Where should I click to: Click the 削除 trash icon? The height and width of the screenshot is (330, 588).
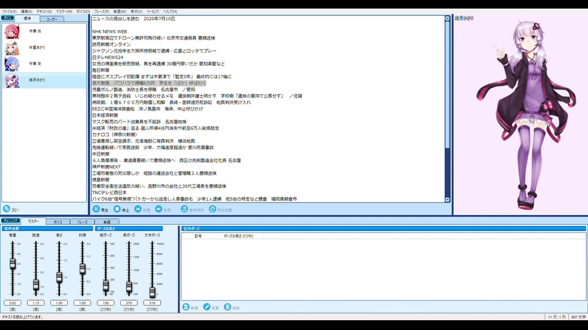(x=227, y=307)
